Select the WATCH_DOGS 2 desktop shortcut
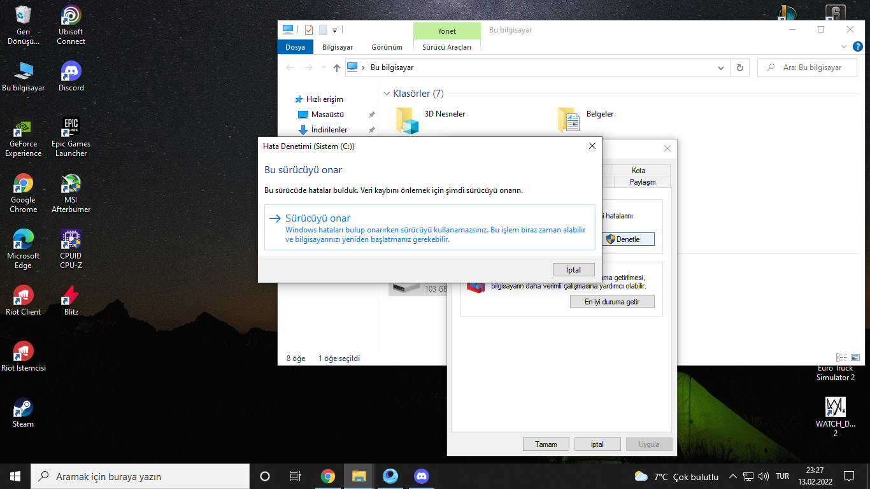The height and width of the screenshot is (489, 870). [835, 417]
